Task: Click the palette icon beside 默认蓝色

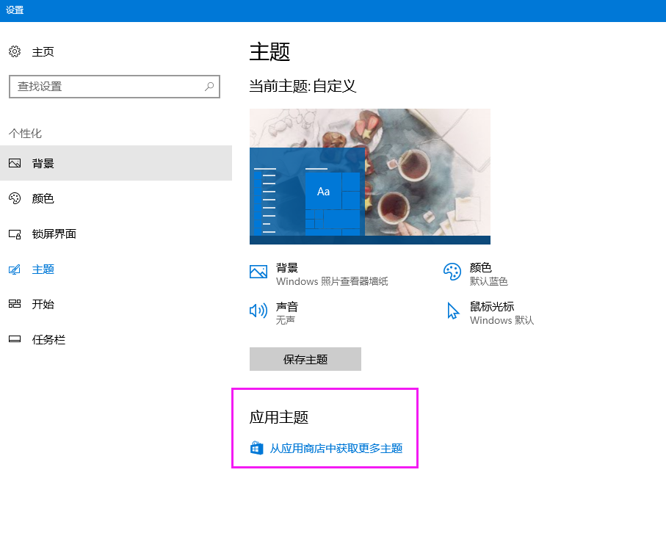Action: [452, 272]
